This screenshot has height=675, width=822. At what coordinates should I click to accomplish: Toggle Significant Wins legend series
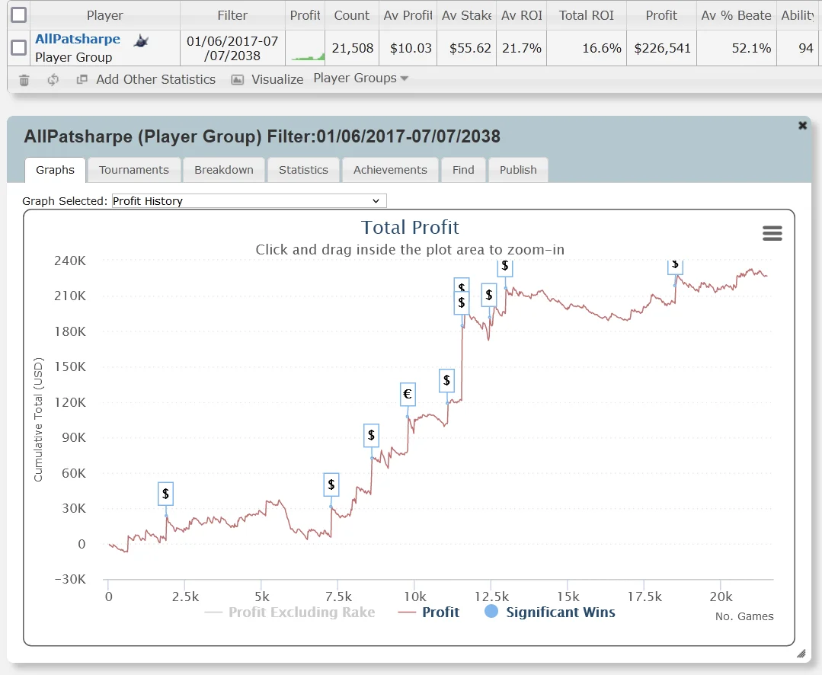click(x=549, y=612)
